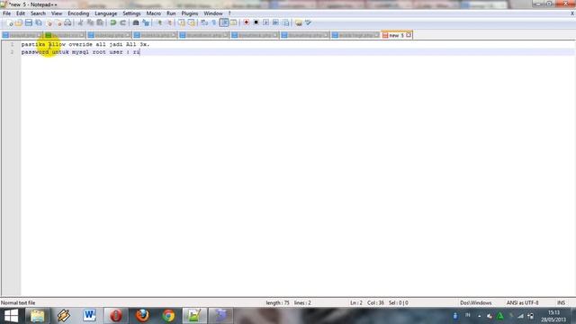Open the View menu
Viewport: 576px width, 324px height.
(x=57, y=13)
